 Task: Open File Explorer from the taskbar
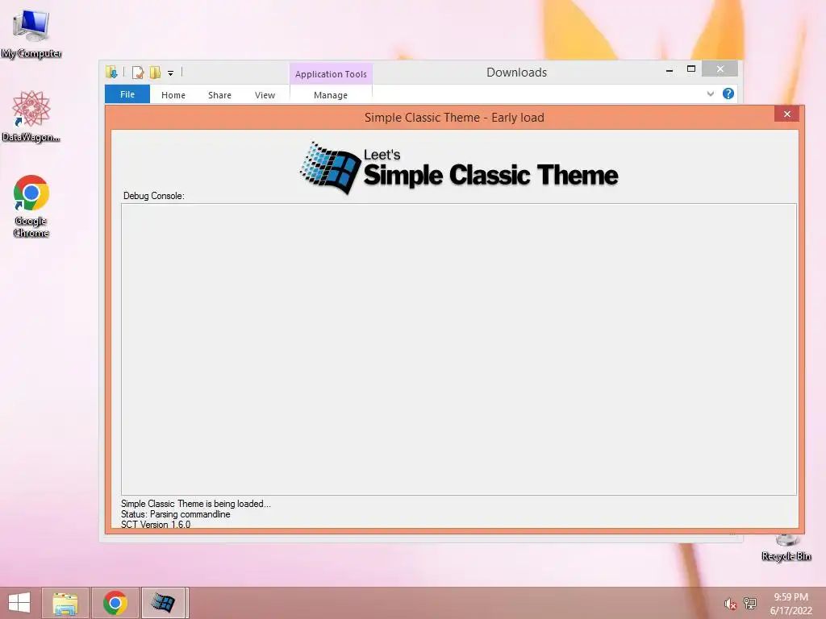[65, 603]
